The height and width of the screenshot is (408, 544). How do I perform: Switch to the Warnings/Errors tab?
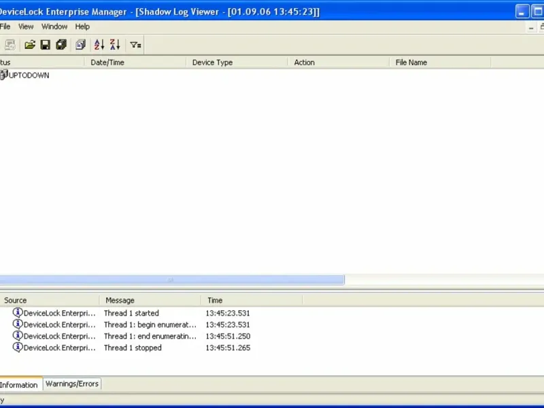click(x=72, y=384)
